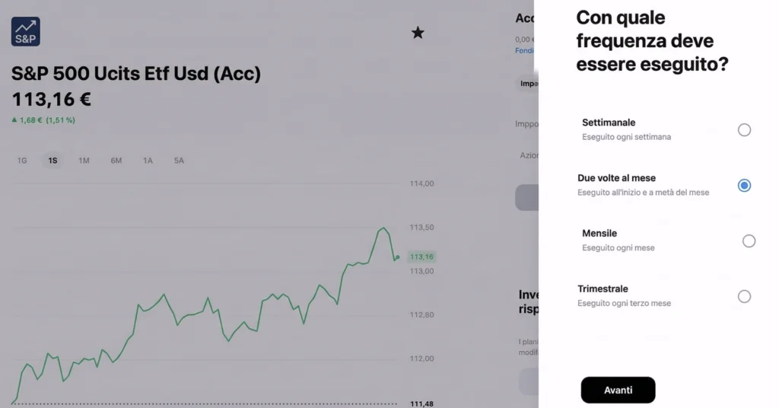The image size is (779, 408).
Task: Click the S&P 500 Ucits Etf title
Action: click(136, 74)
